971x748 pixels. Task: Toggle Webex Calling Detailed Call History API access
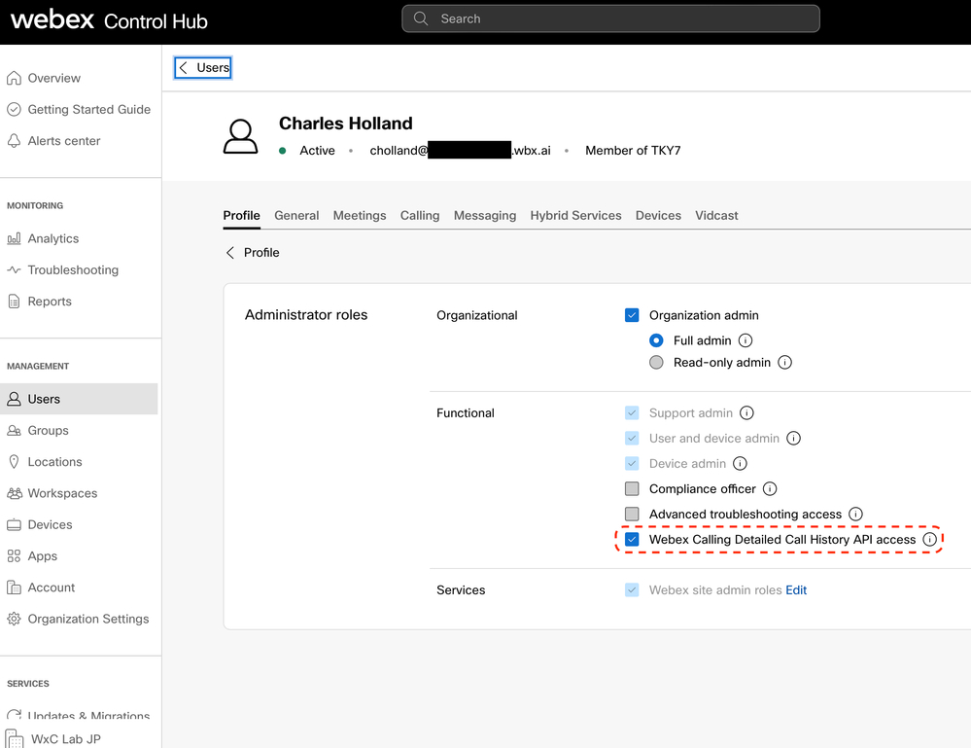coord(632,539)
